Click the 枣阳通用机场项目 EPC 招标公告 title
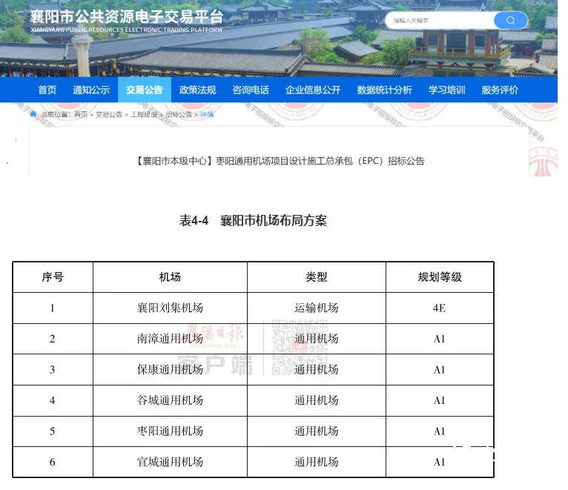Screen dimensions: 568x490 click(x=280, y=161)
